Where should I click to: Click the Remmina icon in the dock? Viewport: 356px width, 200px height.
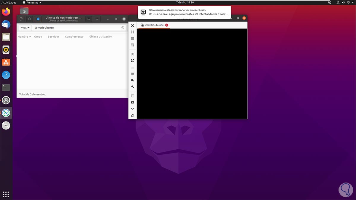pos(6,113)
